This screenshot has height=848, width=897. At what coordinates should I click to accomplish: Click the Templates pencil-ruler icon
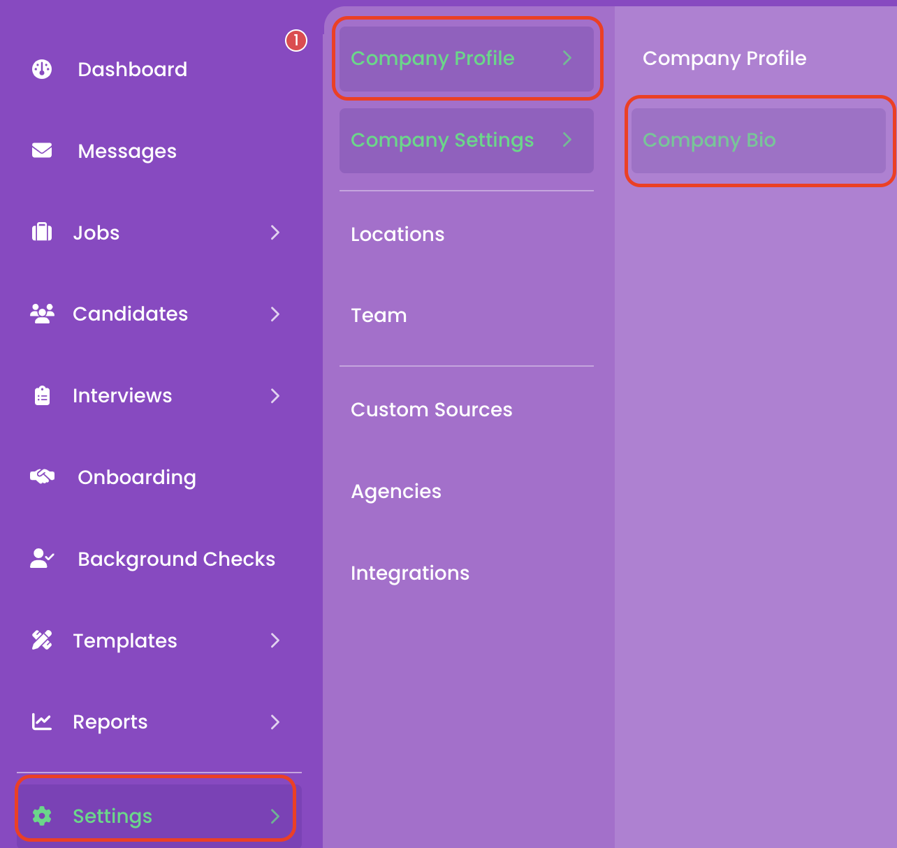[x=42, y=640]
